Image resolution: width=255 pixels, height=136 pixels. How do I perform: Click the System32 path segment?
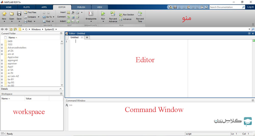tap(49, 29)
